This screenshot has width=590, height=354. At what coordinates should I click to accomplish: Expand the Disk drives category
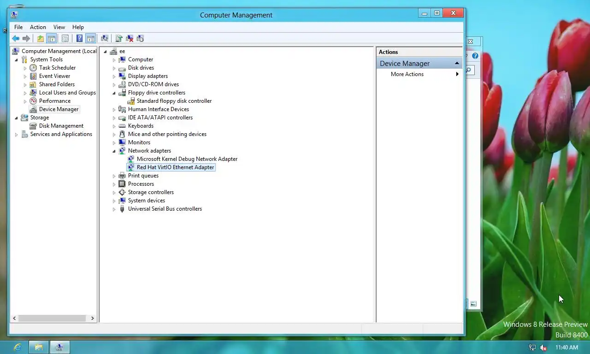pyautogui.click(x=114, y=68)
